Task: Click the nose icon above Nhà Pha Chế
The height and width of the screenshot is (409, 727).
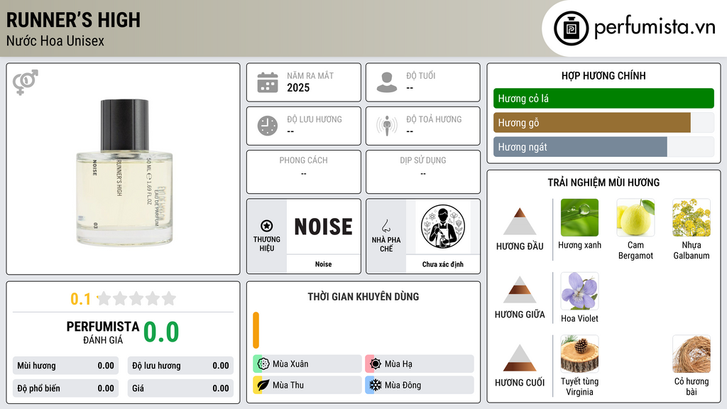Action: tap(386, 226)
